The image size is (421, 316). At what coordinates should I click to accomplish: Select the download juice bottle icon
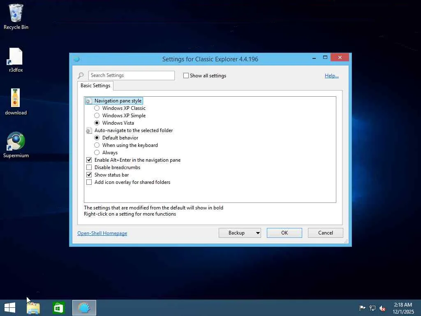pos(16,102)
